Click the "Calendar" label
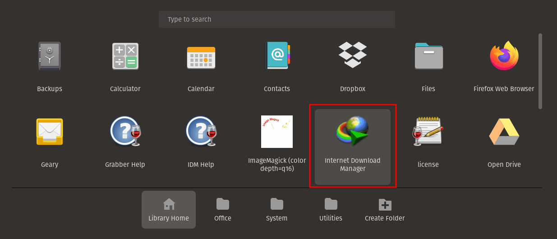557x239 pixels. point(201,89)
